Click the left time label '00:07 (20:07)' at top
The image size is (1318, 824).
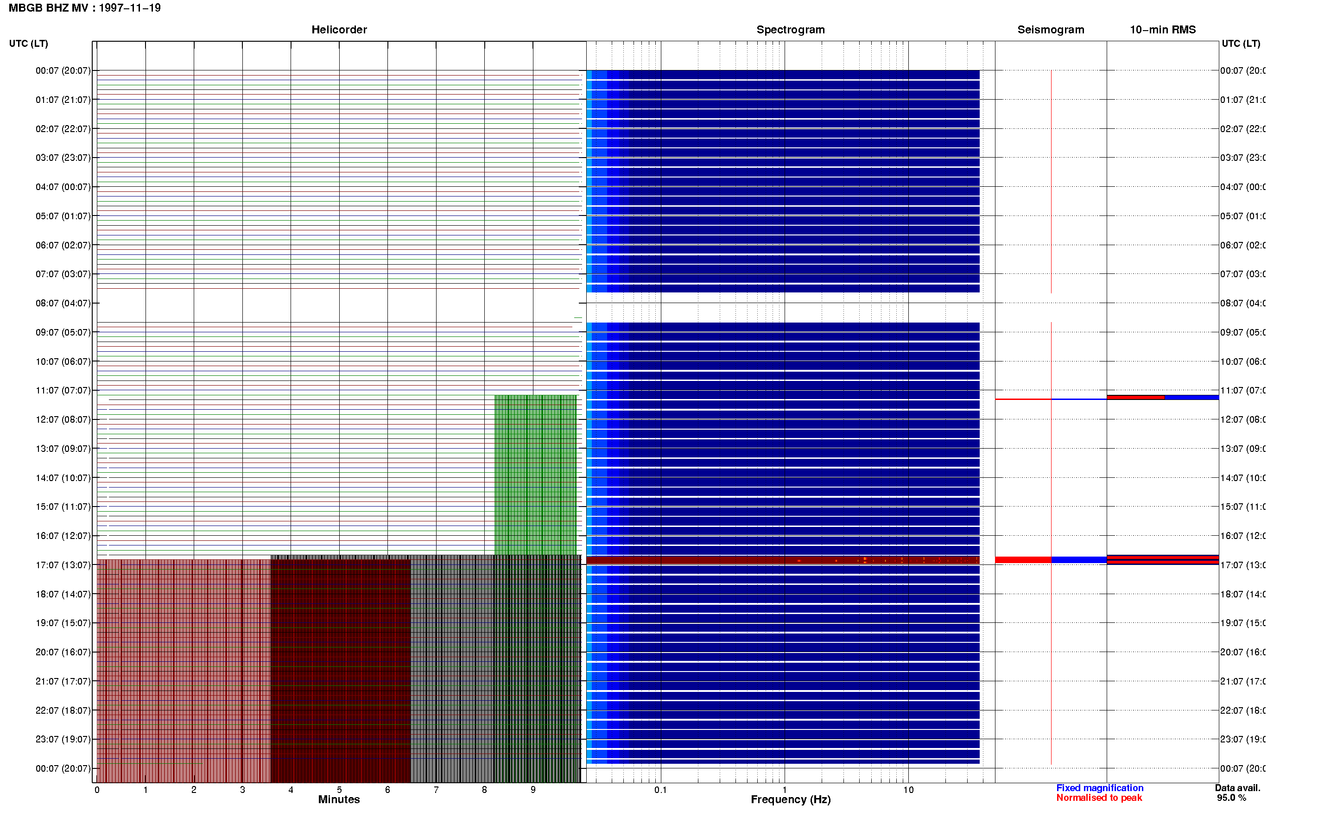(x=63, y=70)
